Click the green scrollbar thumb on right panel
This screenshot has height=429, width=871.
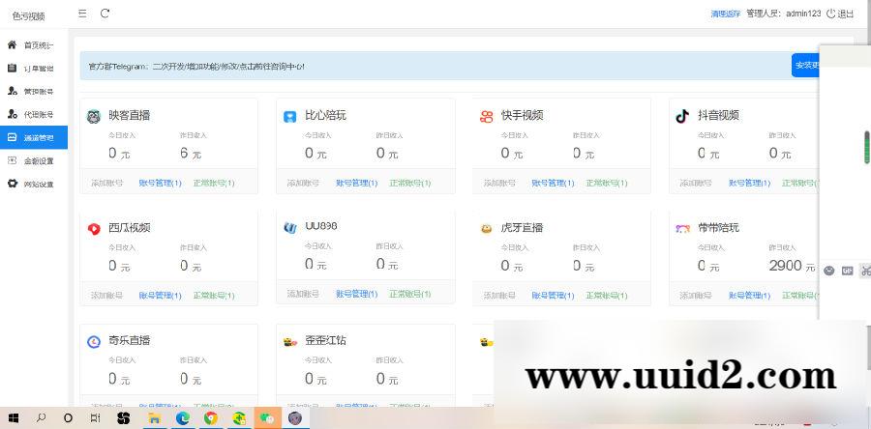[866, 148]
